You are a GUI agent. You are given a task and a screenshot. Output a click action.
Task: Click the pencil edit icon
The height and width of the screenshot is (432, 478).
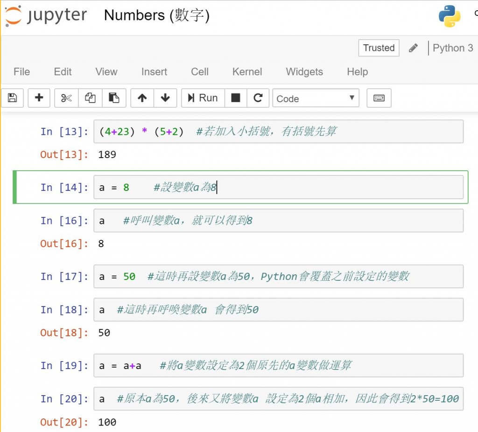[x=413, y=48]
